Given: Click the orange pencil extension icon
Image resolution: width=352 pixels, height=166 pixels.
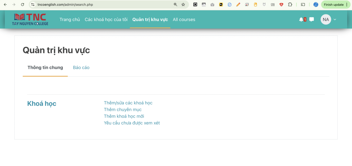Looking at the screenshot, I should [238, 5].
